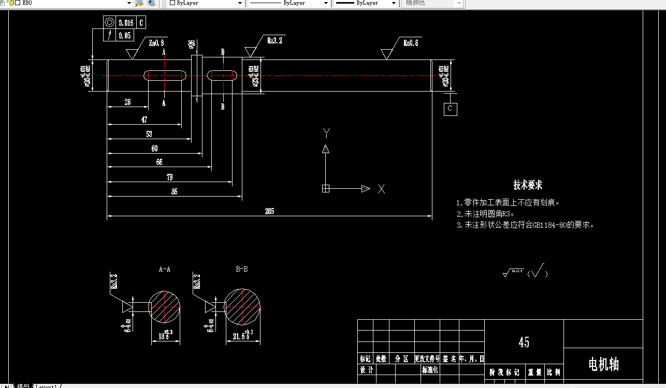Select the 重量 title block cell
This screenshot has width=666, height=388.
click(x=534, y=372)
